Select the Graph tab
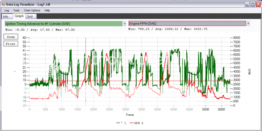Image resolution: width=262 pixels, height=131 pixels. [19, 16]
